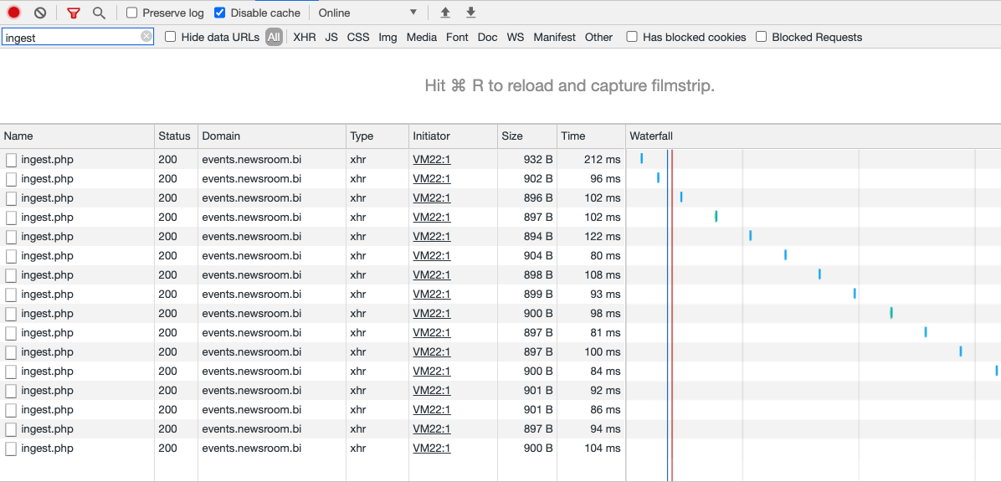Check Hide data URLs
1001x482 pixels.
coord(170,37)
